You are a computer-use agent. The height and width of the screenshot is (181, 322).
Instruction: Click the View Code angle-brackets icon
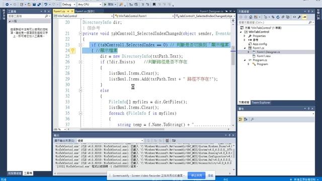[x=294, y=17]
